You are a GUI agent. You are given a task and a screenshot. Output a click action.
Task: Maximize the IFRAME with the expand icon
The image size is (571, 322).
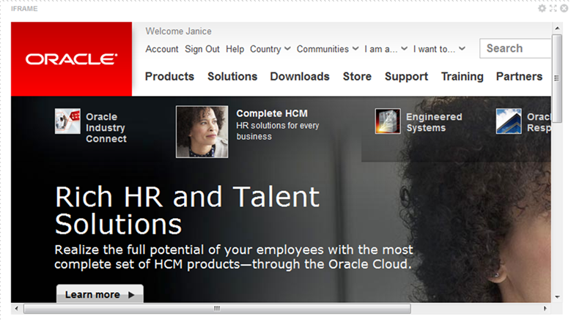click(553, 8)
